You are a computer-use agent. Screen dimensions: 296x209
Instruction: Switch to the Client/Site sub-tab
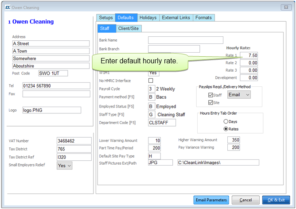point(129,28)
